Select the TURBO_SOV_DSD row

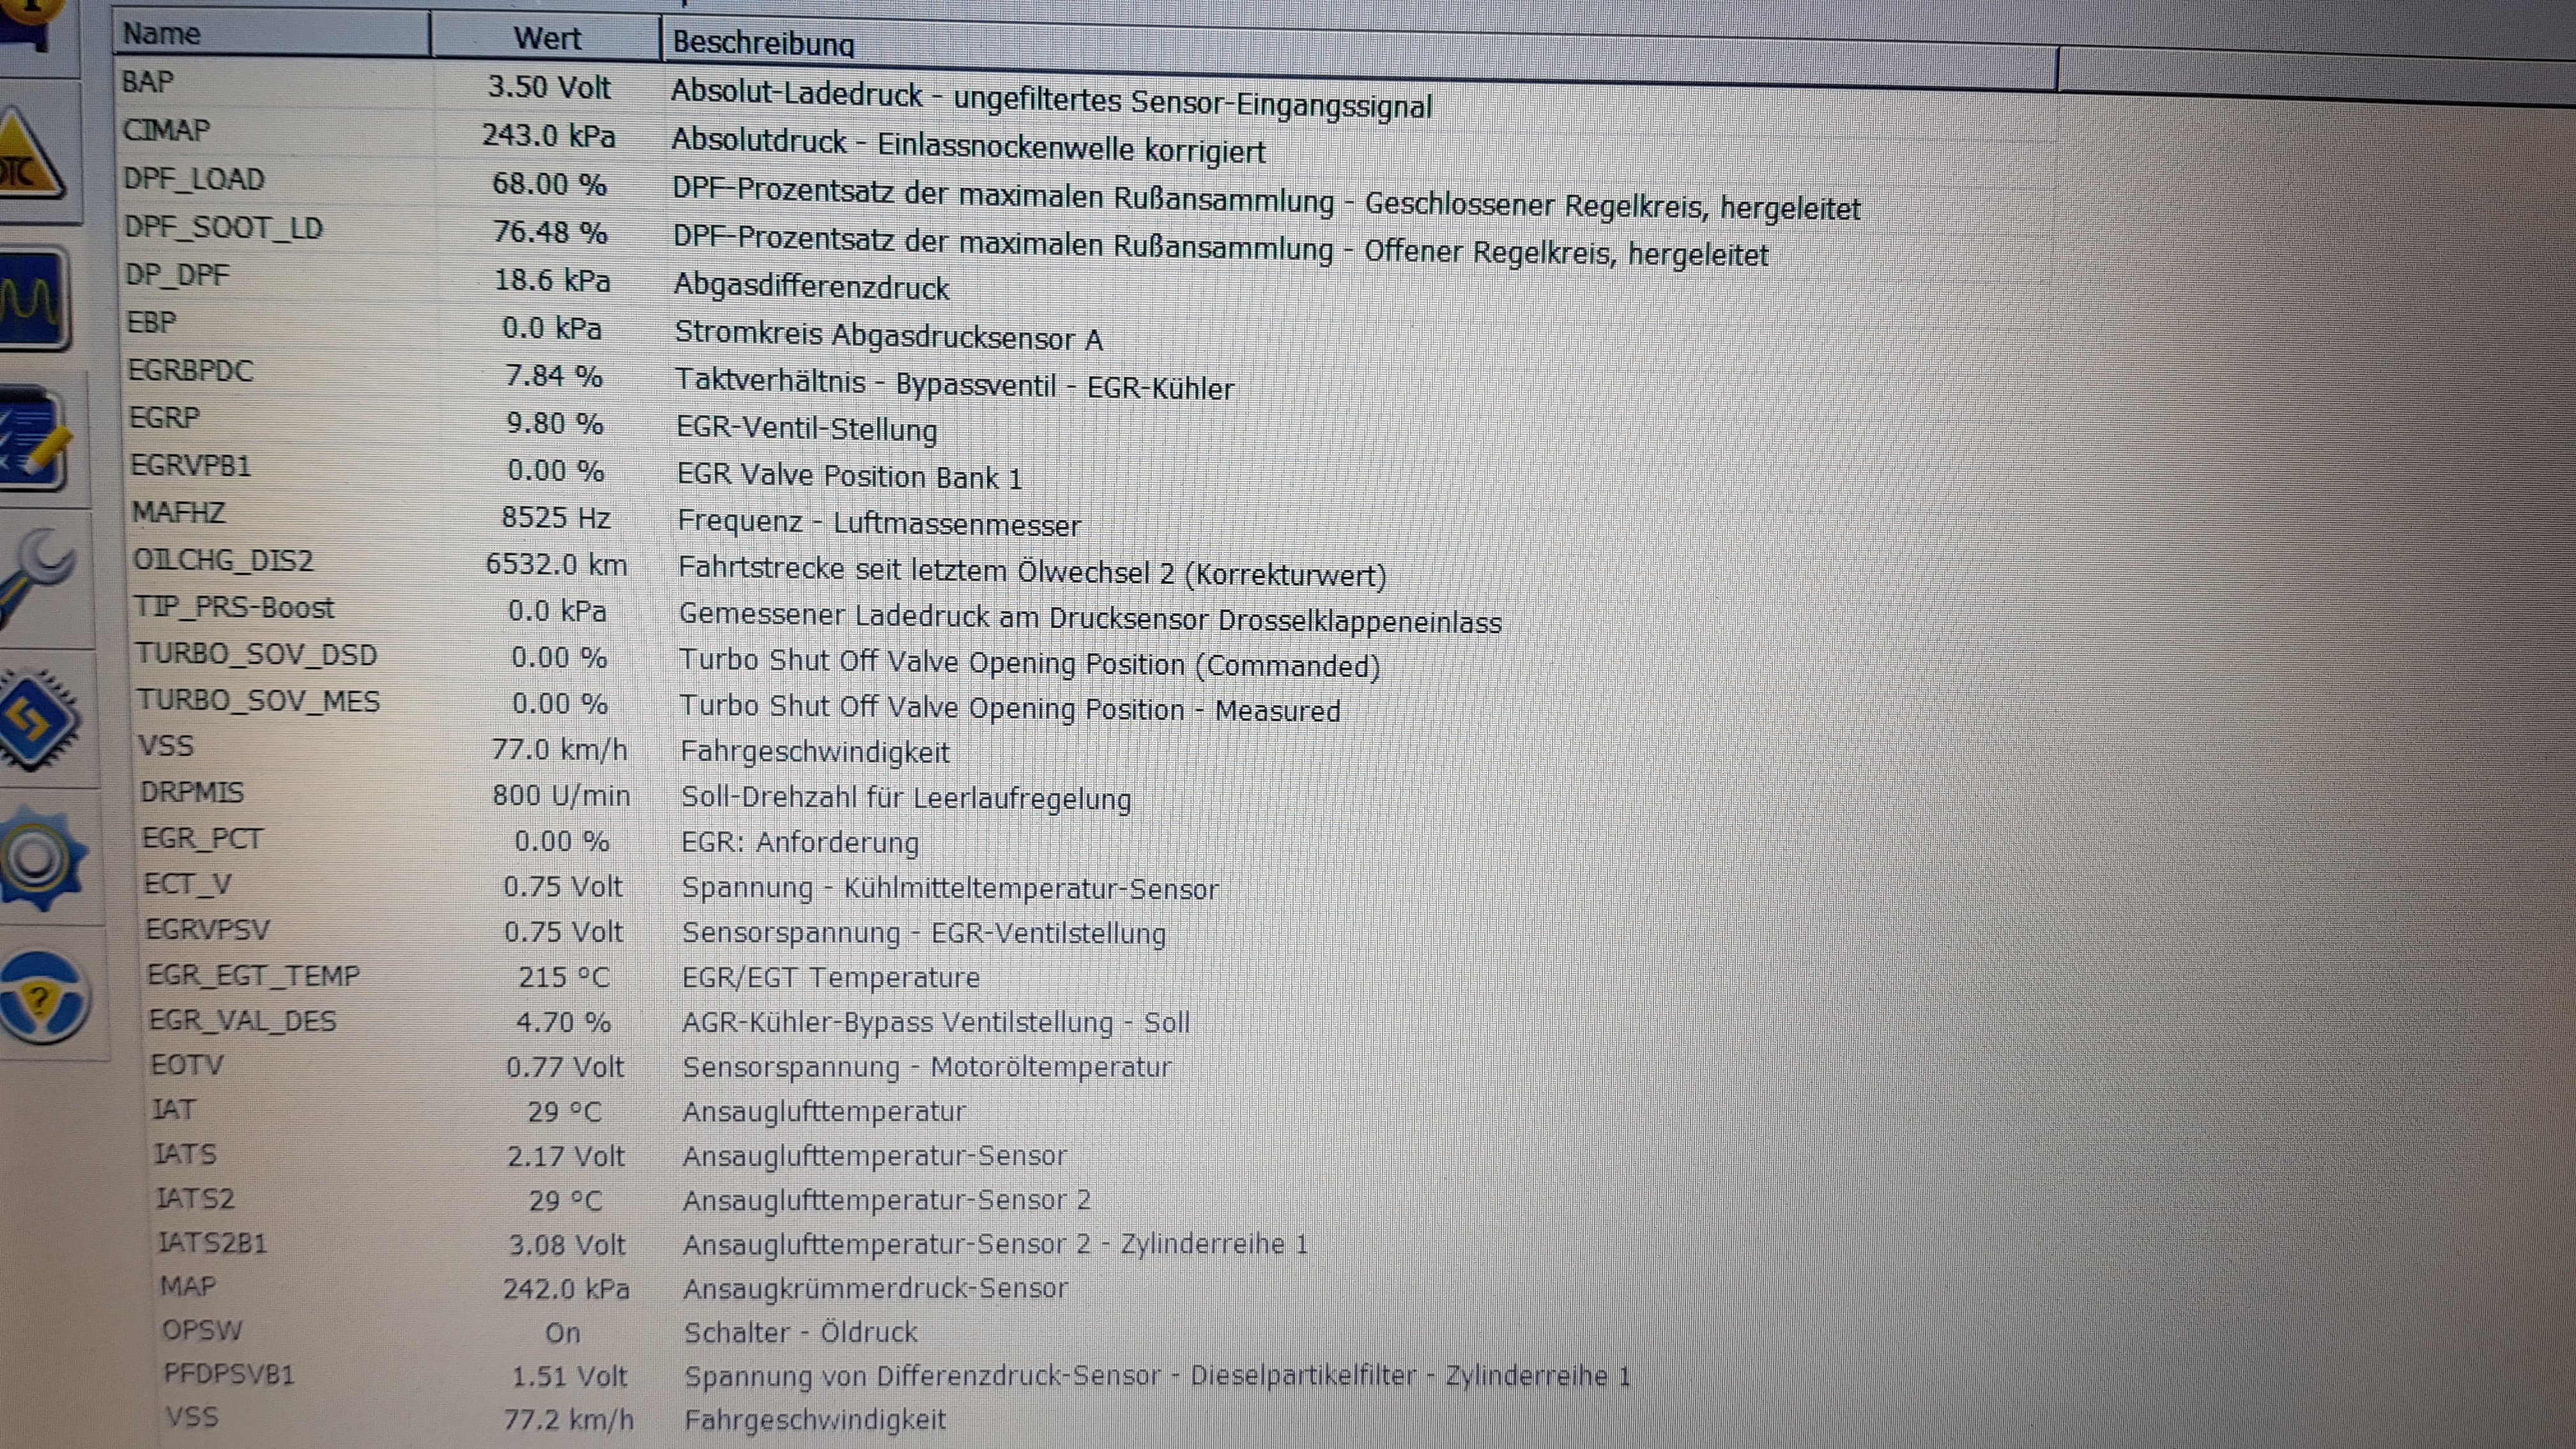257,654
